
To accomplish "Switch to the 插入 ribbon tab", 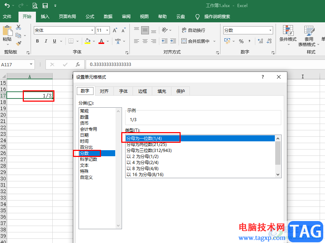I will pyautogui.click(x=45, y=17).
